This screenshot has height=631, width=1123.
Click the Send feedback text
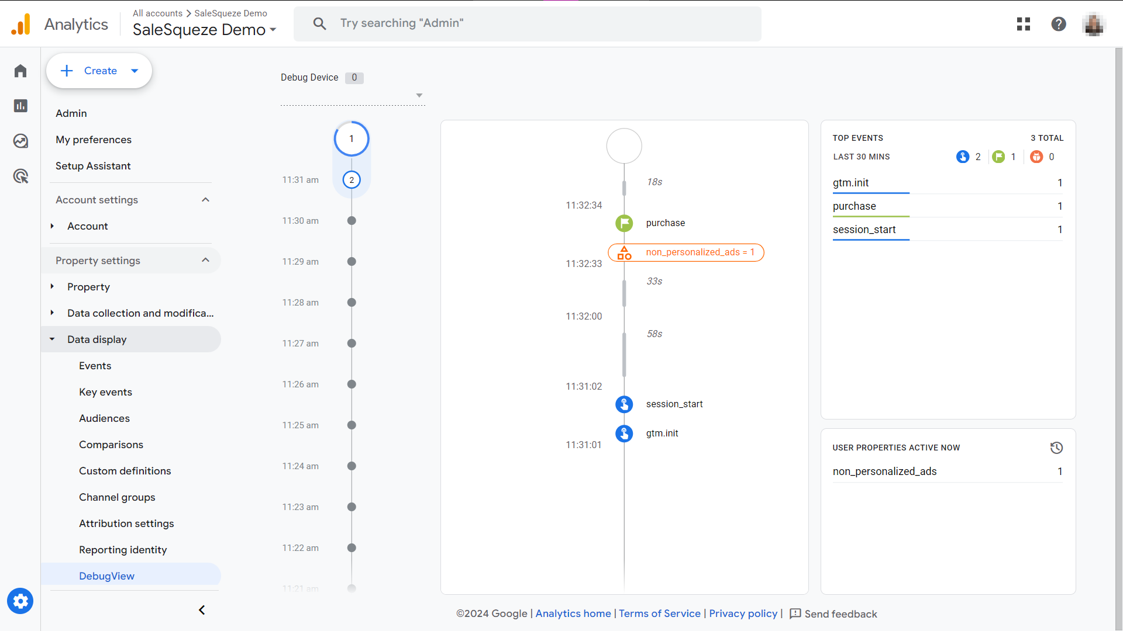(840, 614)
